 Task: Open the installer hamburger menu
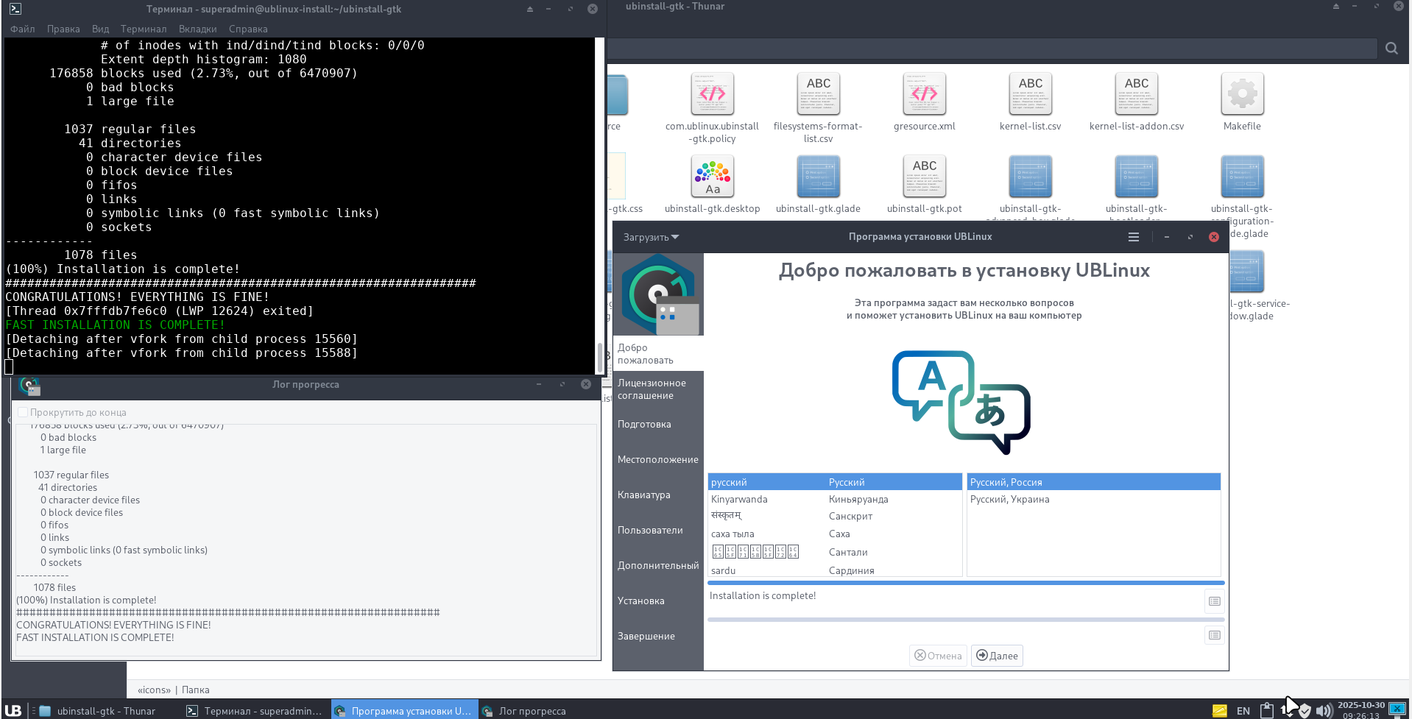[1134, 237]
